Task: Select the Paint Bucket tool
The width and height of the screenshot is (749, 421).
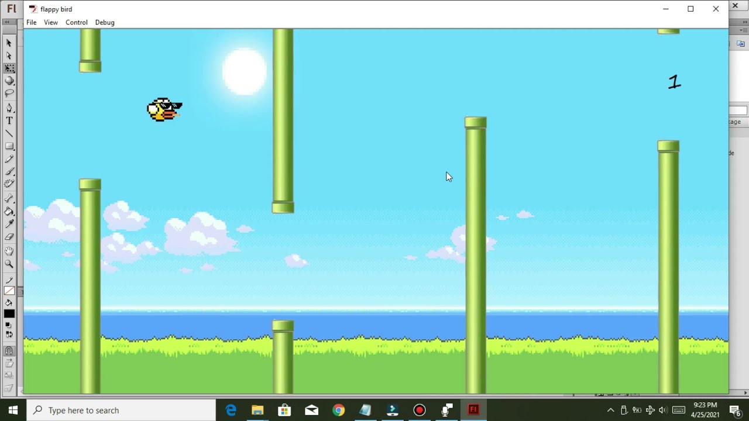Action: click(x=9, y=212)
